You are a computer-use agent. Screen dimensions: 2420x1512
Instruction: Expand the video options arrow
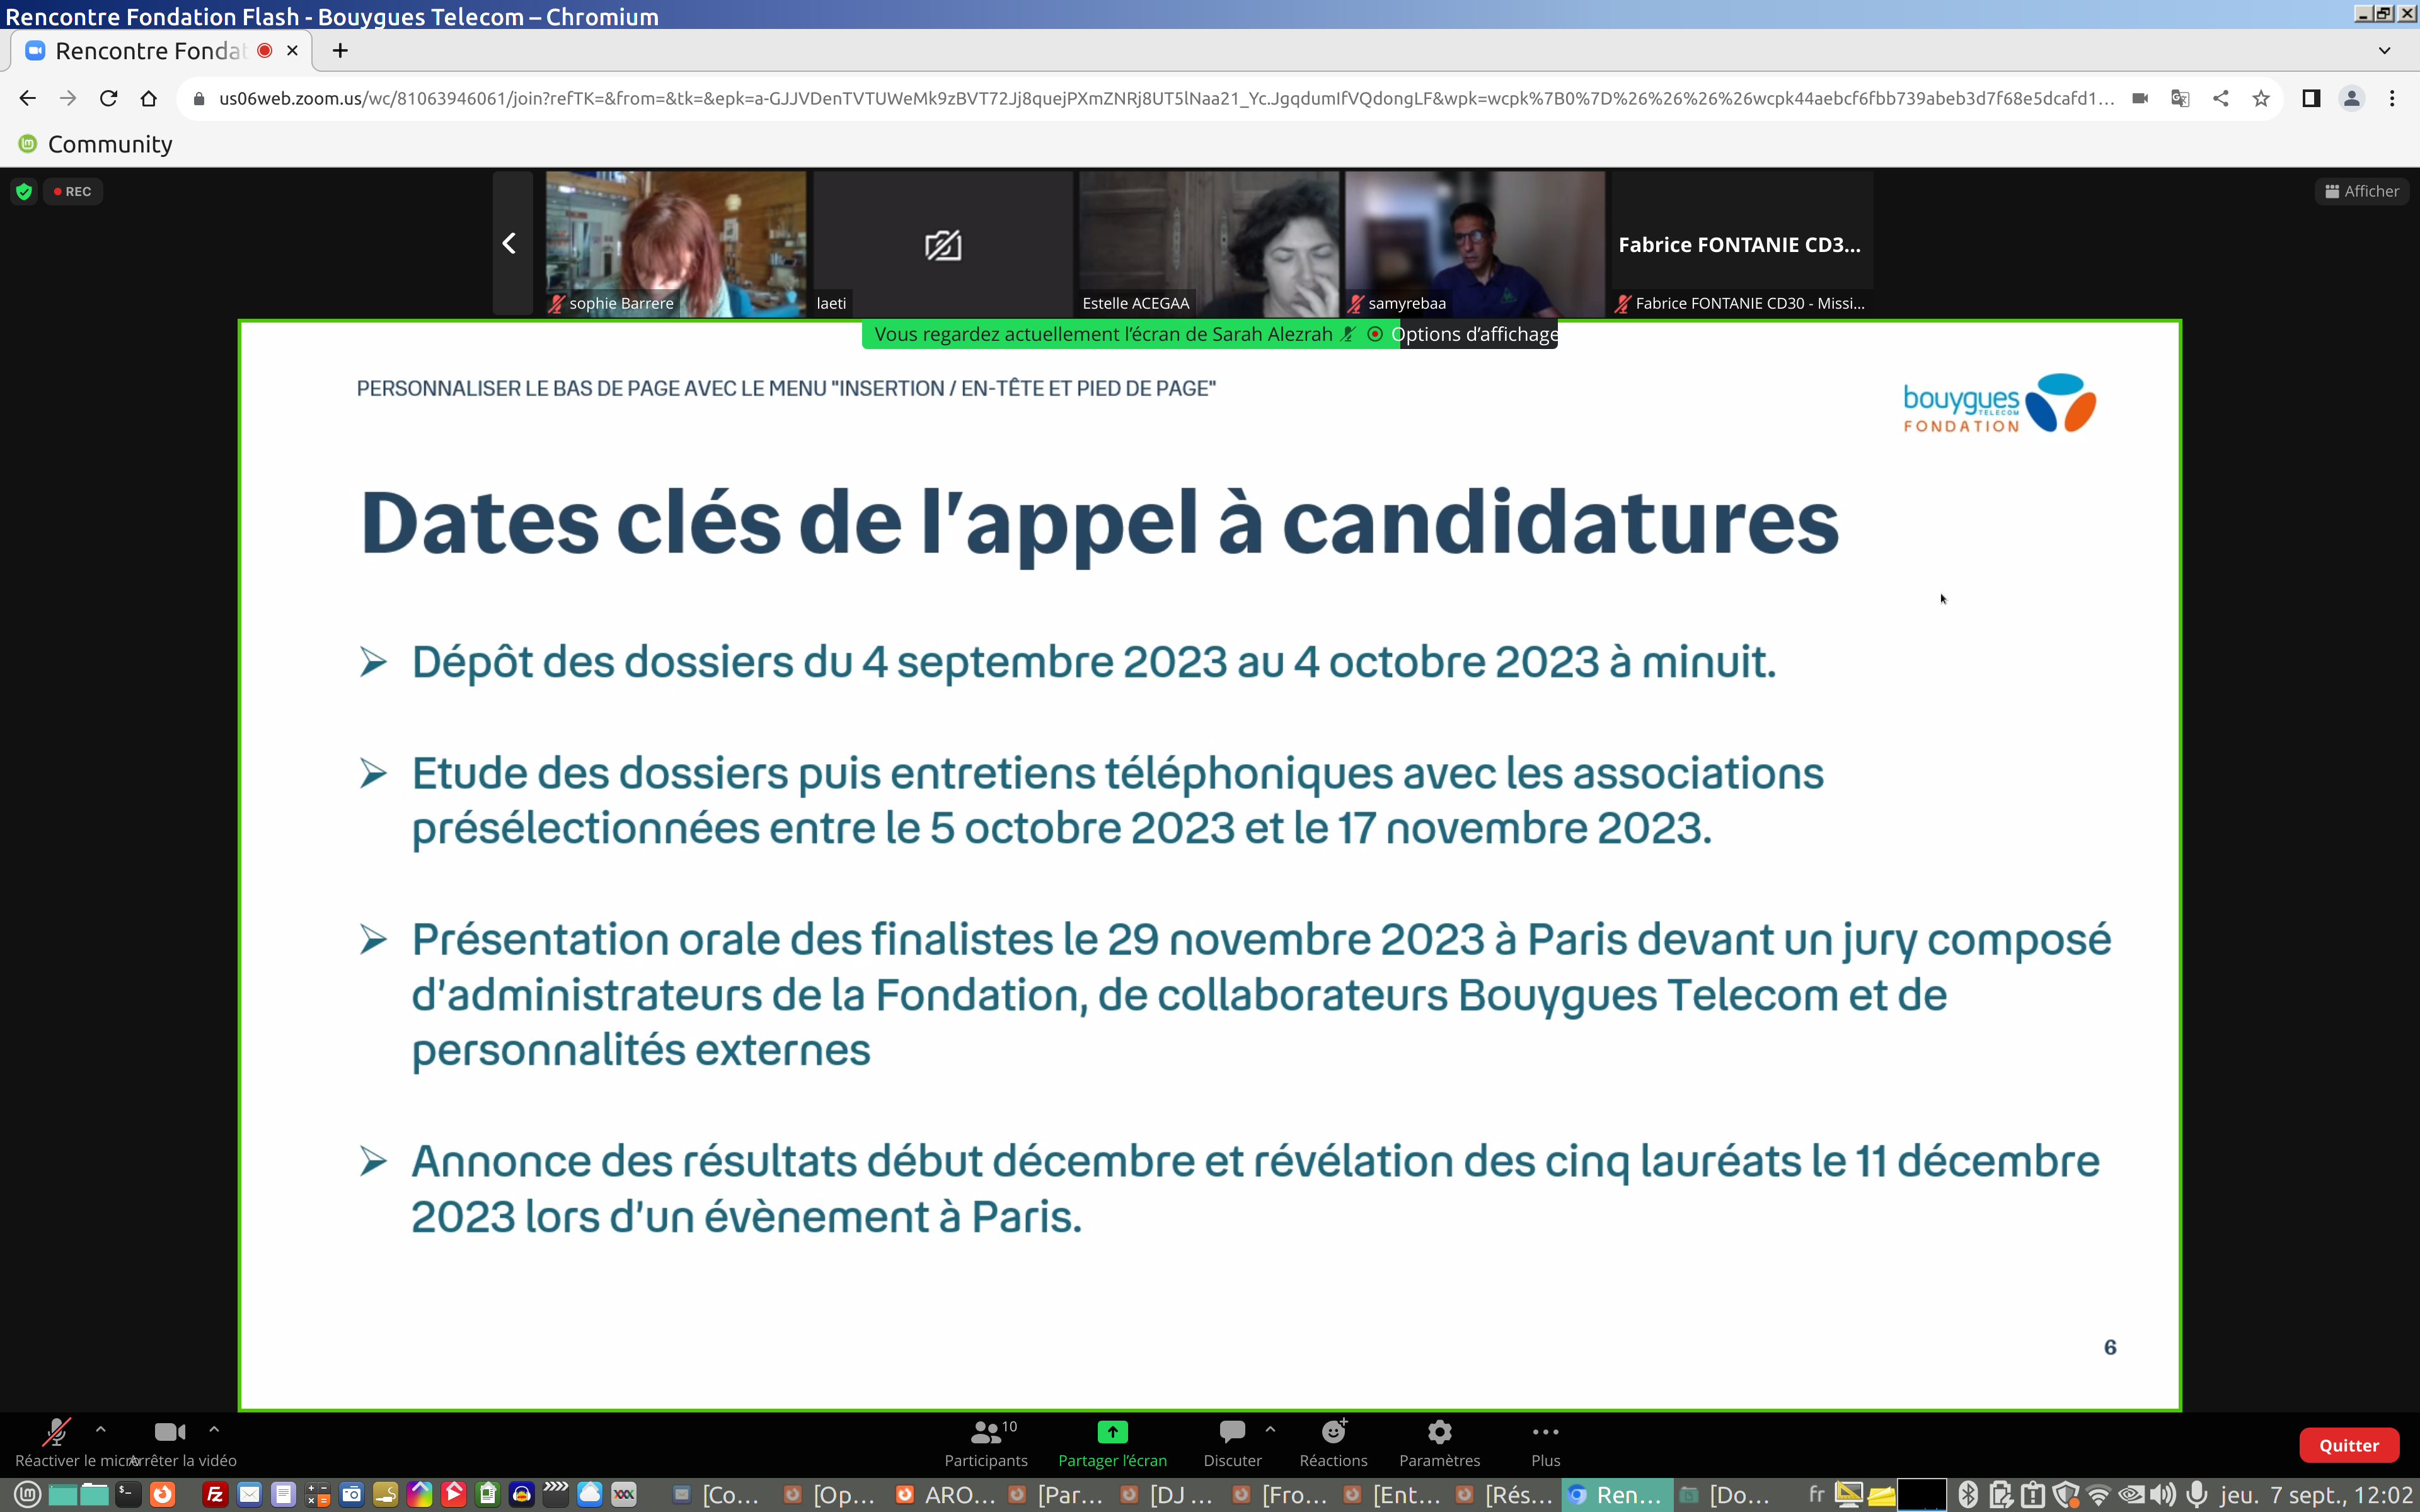point(214,1429)
